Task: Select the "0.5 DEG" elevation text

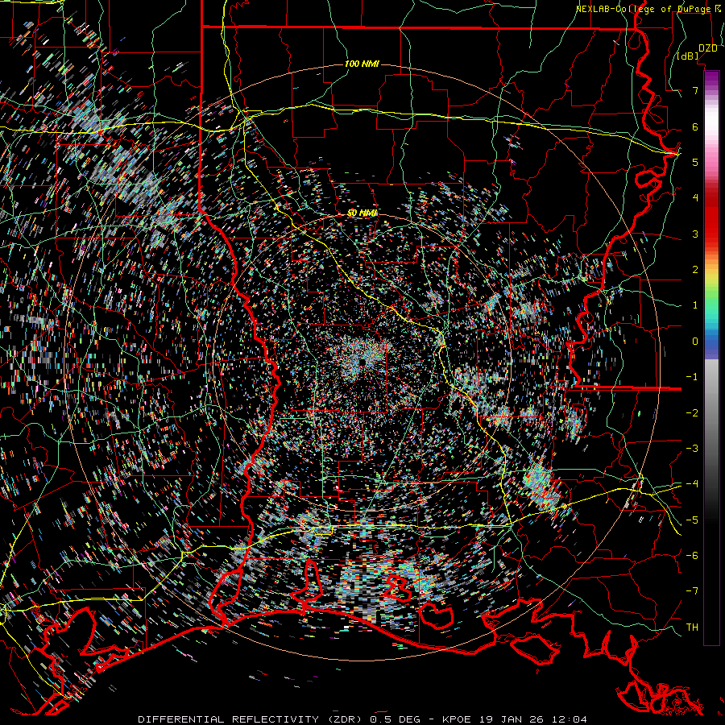Action: click(x=395, y=719)
